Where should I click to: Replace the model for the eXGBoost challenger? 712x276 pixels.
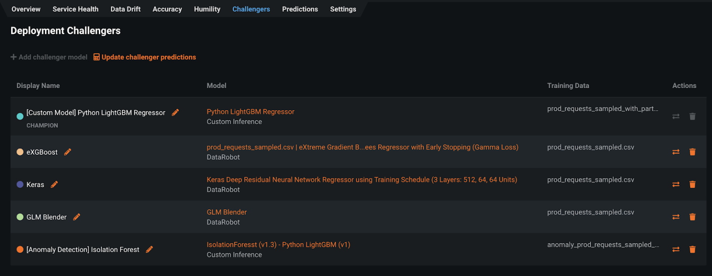pos(676,151)
